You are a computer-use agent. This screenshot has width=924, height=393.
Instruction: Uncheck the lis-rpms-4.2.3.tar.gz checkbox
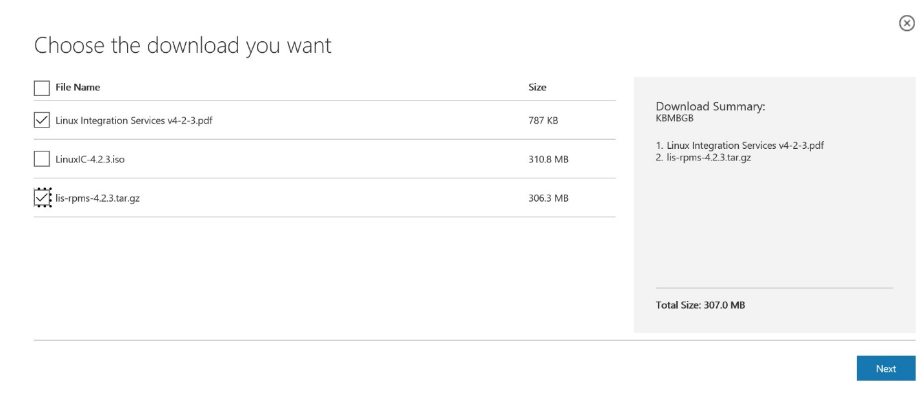click(x=41, y=198)
